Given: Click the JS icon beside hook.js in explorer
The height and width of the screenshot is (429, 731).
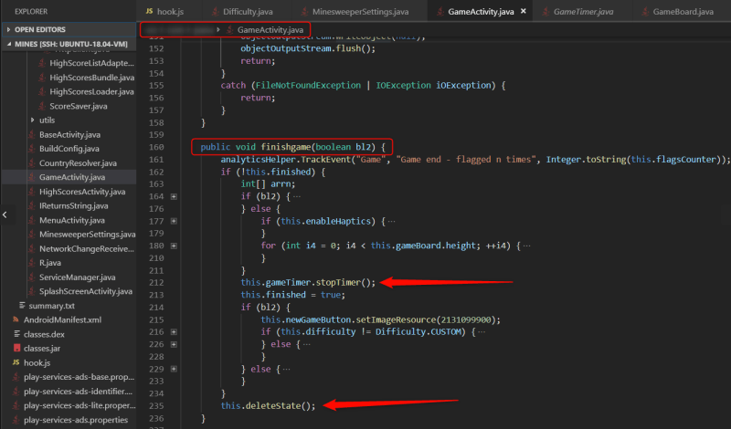Looking at the screenshot, I should [x=16, y=362].
